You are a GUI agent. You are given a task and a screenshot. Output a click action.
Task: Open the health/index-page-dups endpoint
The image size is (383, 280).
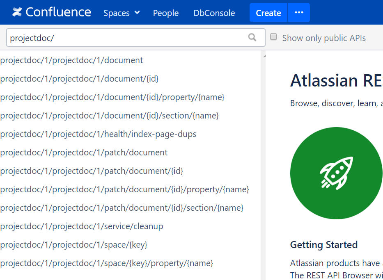coord(98,134)
